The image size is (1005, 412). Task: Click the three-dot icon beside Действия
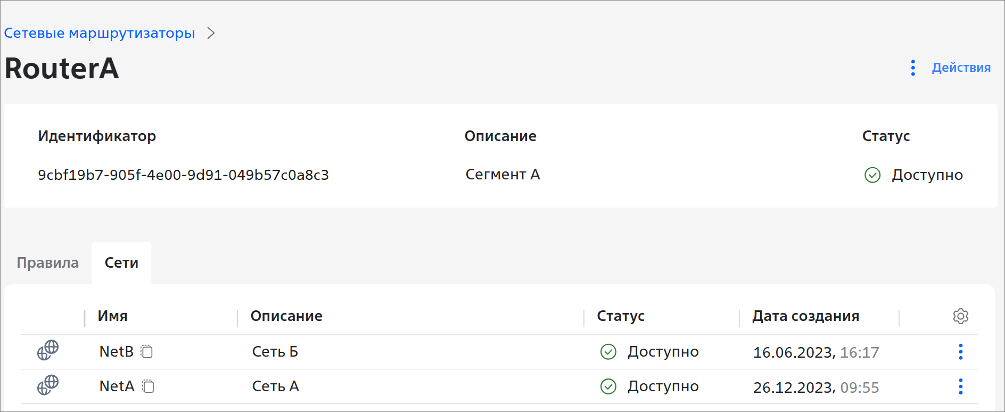tap(913, 68)
